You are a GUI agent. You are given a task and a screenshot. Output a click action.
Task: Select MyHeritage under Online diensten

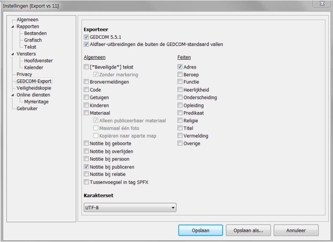click(x=36, y=102)
